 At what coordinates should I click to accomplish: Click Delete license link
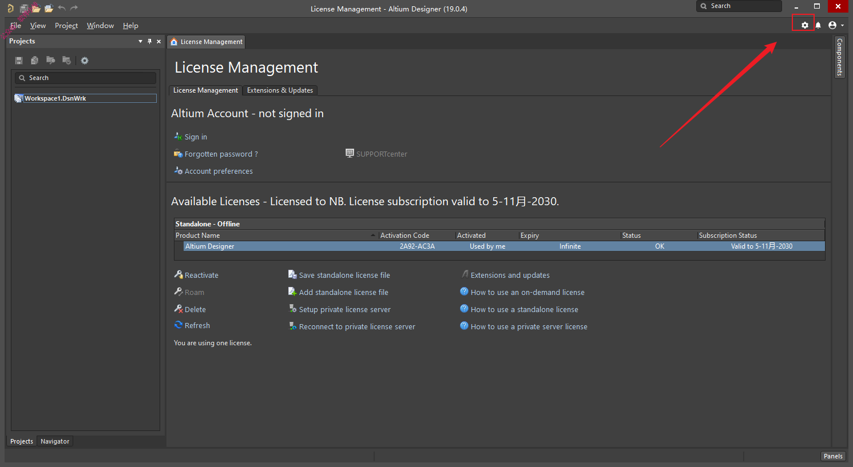point(195,310)
